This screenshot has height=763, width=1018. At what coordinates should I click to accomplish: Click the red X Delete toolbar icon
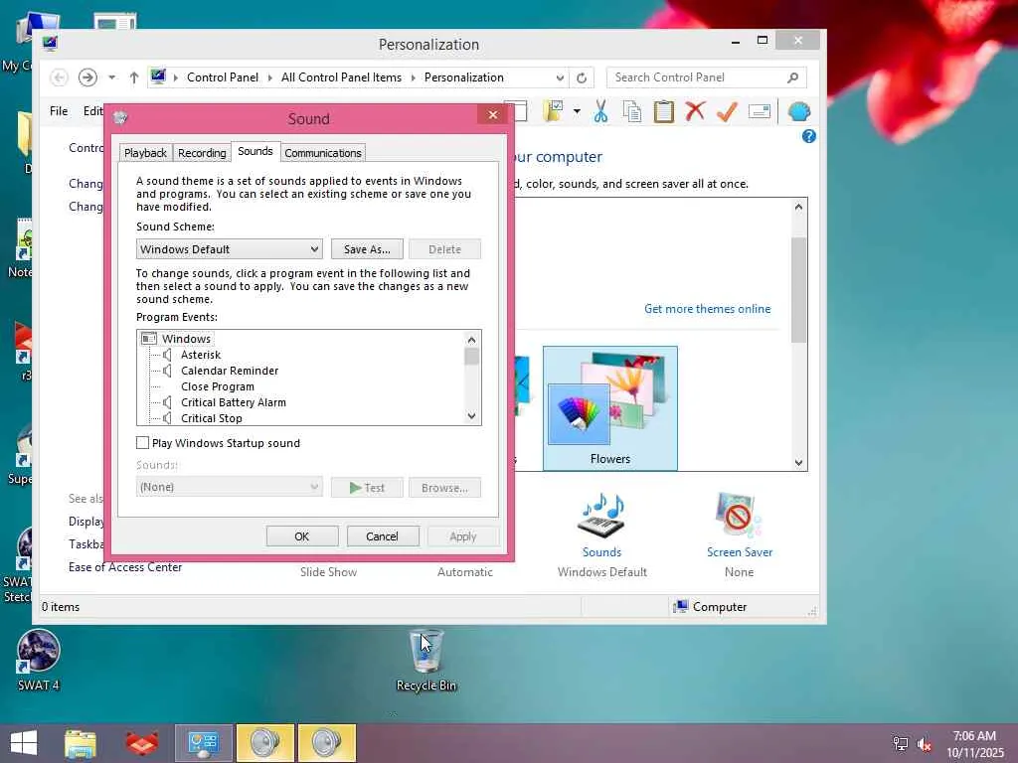click(x=695, y=111)
